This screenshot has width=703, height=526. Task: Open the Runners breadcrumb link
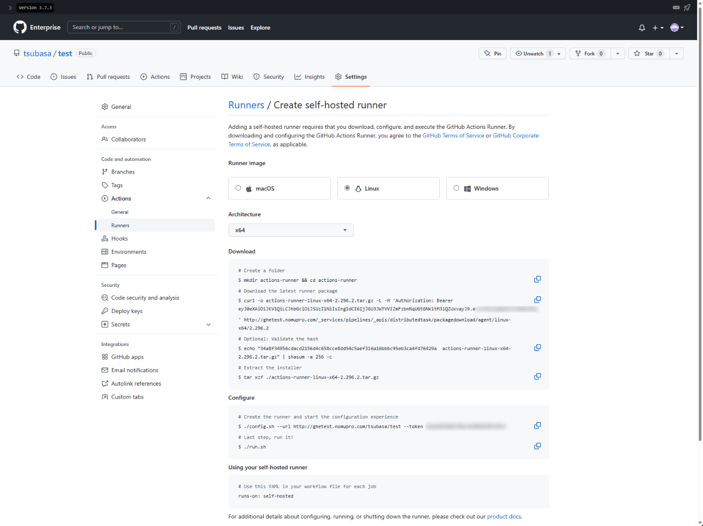pyautogui.click(x=246, y=105)
